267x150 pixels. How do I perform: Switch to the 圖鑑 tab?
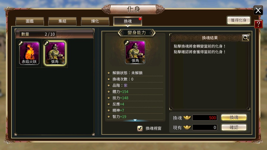pyautogui.click(x=30, y=21)
